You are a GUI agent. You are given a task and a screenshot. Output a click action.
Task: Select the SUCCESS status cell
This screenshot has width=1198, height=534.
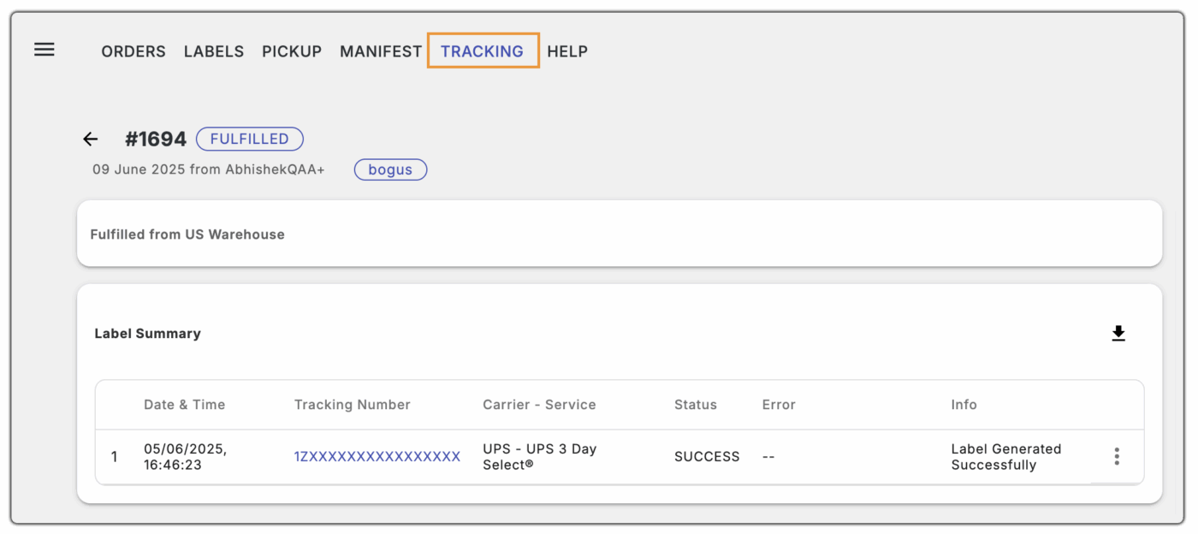pyautogui.click(x=707, y=456)
